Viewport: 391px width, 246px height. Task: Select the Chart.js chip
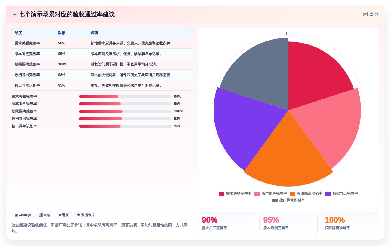point(23,215)
